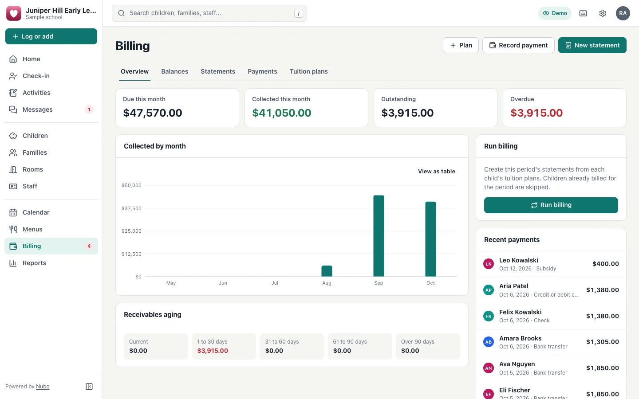Click the Sep bar in the chart
Image resolution: width=639 pixels, height=399 pixels.
[x=379, y=236]
